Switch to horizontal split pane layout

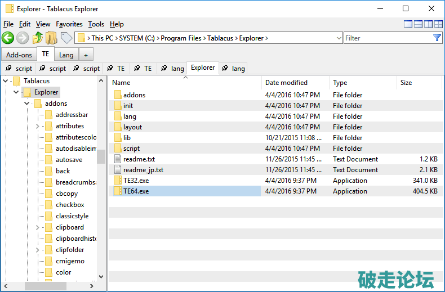[x=418, y=24]
